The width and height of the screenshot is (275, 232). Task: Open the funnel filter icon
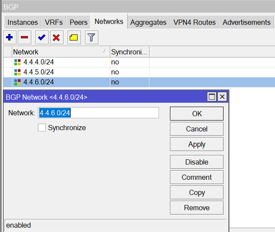point(91,37)
